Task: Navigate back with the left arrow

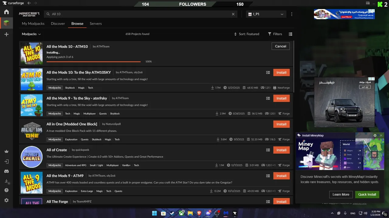Action: [x=29, y=3]
